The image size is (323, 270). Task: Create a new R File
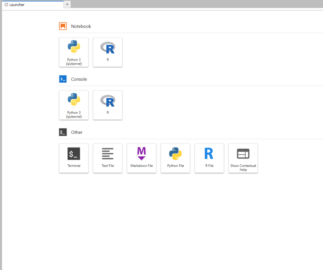point(209,158)
